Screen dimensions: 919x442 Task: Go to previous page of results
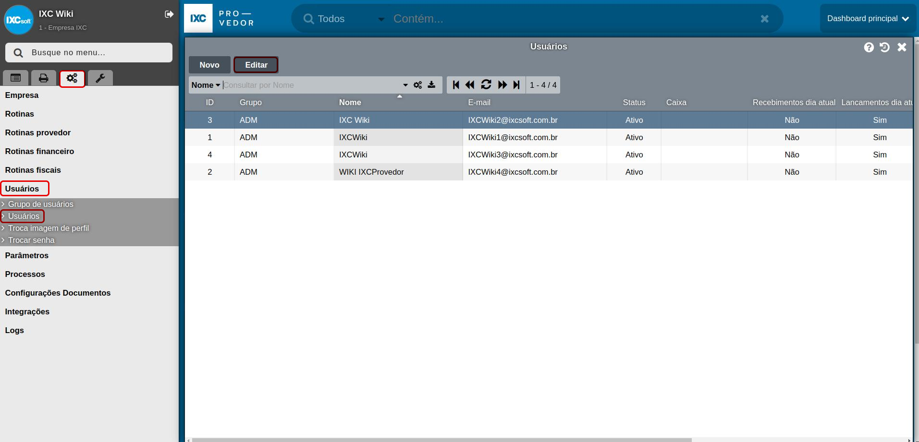[470, 85]
